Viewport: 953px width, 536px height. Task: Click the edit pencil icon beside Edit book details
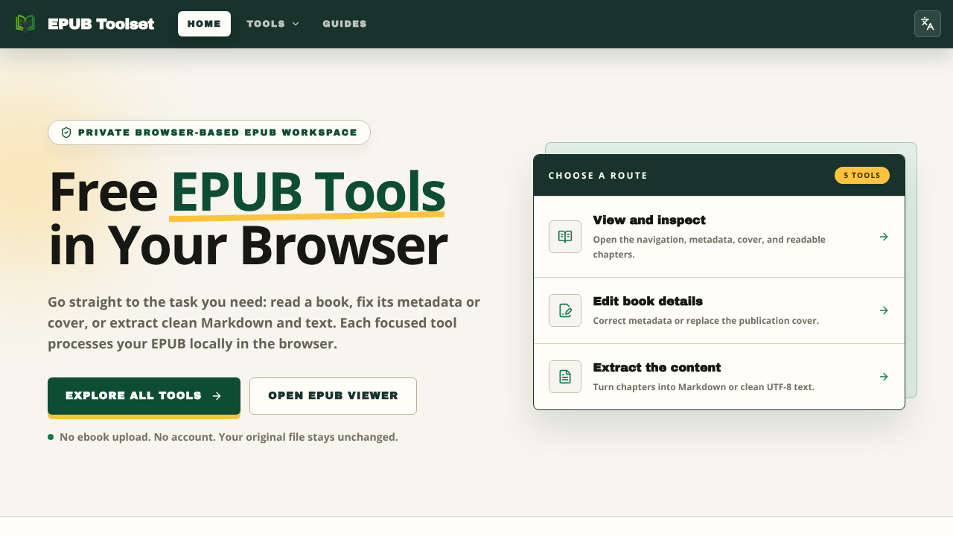point(565,310)
